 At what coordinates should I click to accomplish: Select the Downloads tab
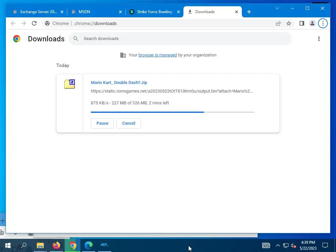click(213, 12)
